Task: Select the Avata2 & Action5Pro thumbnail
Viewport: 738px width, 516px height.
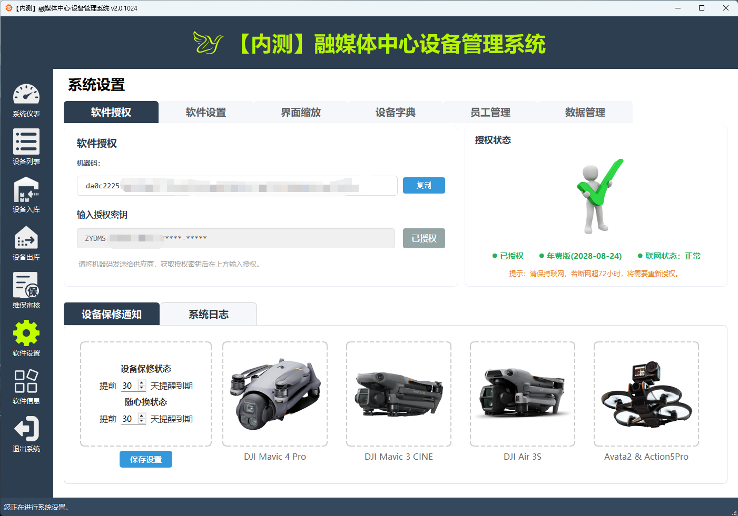Action: point(646,394)
